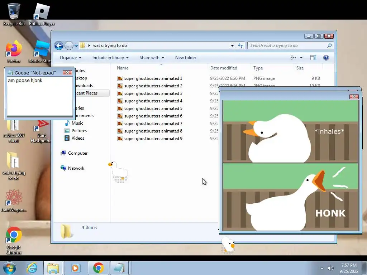Open the Share with dropdown
This screenshot has width=367, height=275.
pyautogui.click(x=152, y=58)
